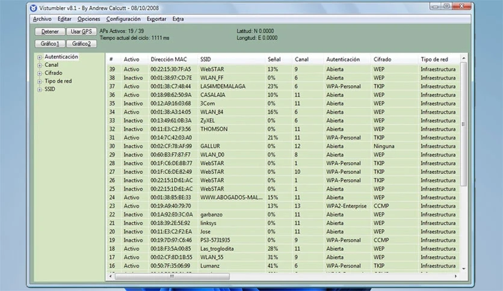
Task: Expand the Canal tree node
Action: (x=40, y=65)
